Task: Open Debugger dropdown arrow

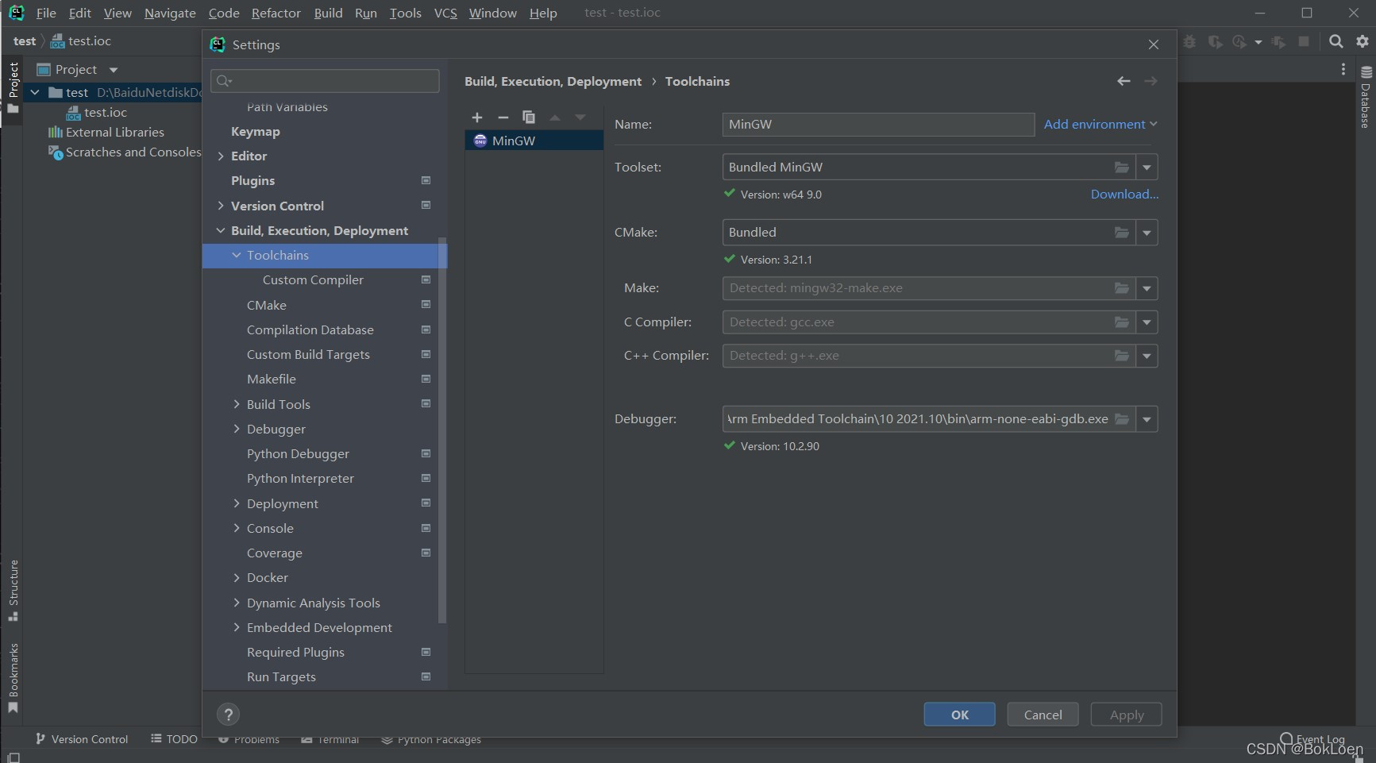Action: tap(1147, 419)
